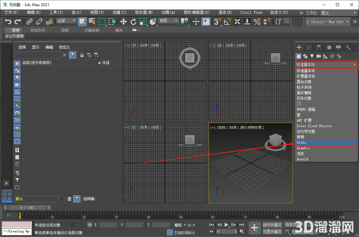Screen dimensions: 359x237
Task: Open the Hierarchy command panel tab
Action: pyautogui.click(x=319, y=47)
